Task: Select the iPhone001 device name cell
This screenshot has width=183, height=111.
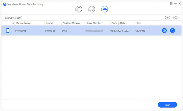Action: pos(21,31)
